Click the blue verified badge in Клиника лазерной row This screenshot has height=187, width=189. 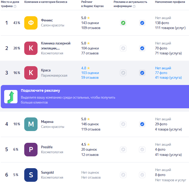click(142, 48)
